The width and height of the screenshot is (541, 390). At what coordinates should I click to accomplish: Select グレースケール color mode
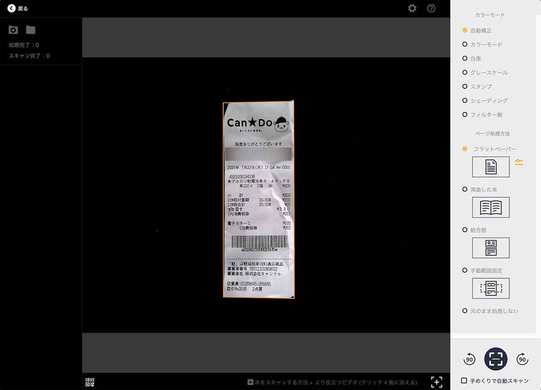coord(485,72)
